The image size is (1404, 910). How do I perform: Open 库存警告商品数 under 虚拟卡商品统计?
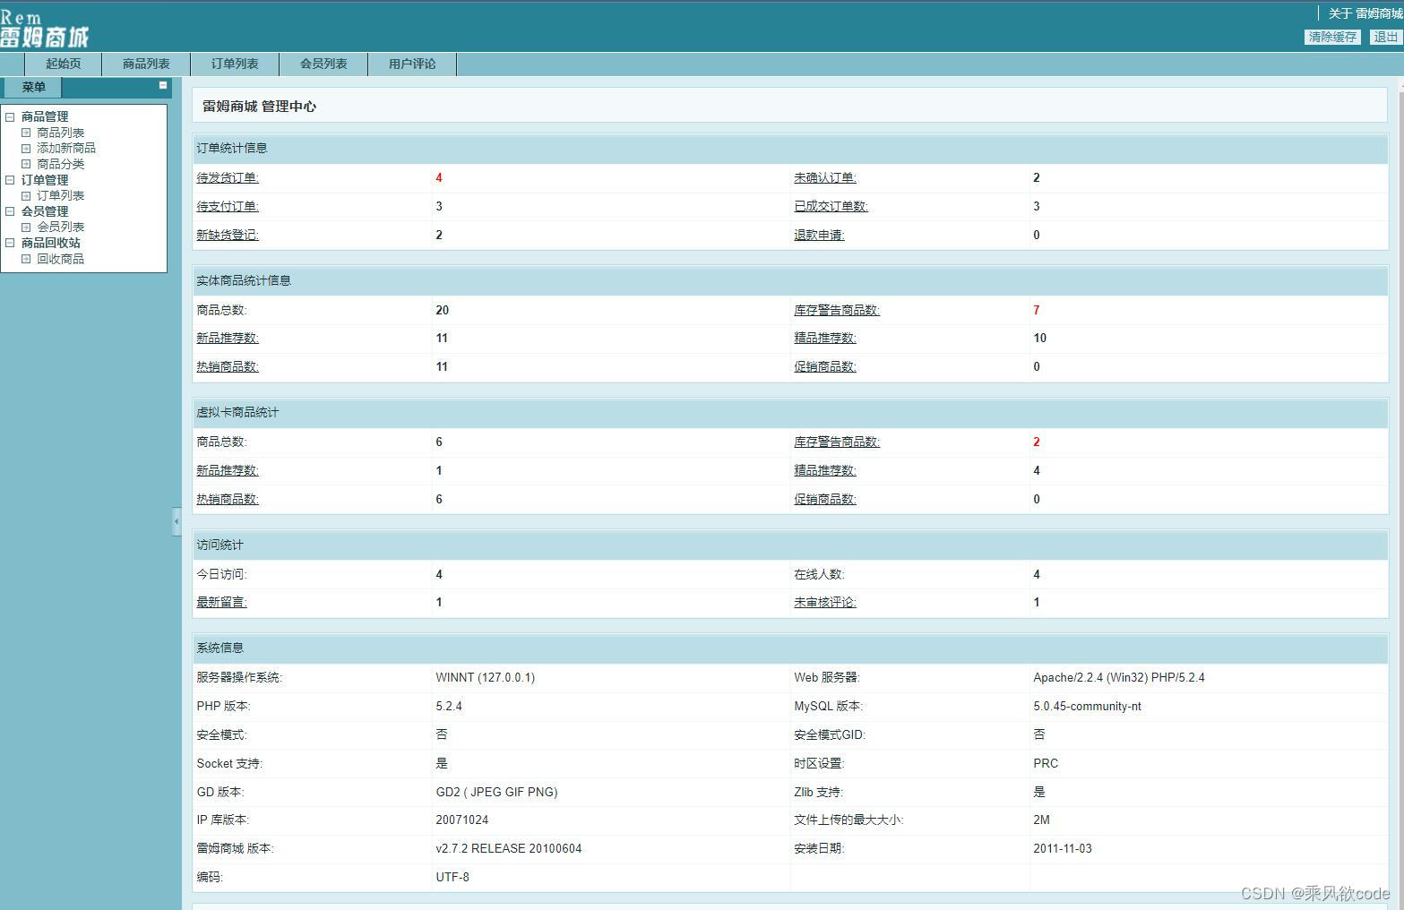[837, 442]
